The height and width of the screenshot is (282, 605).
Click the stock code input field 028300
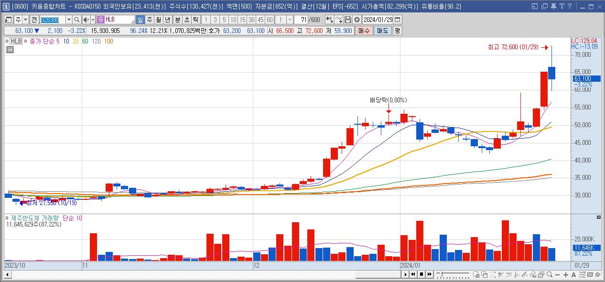click(x=53, y=20)
